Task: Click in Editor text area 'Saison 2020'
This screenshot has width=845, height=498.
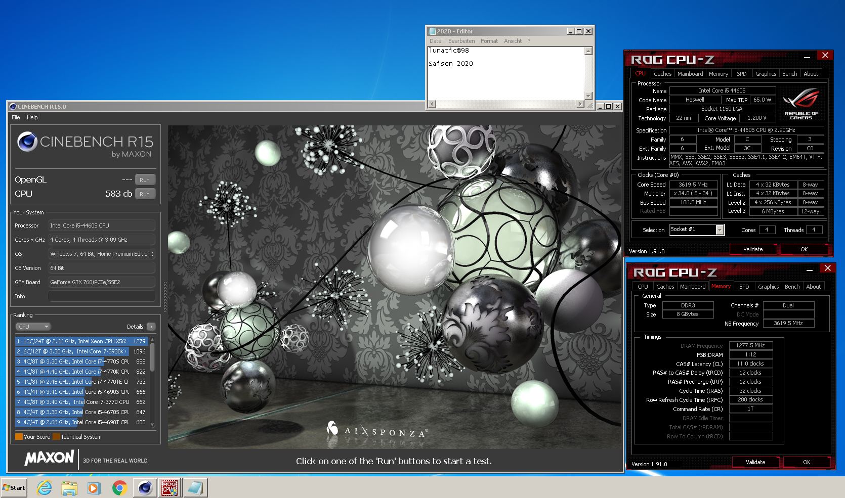Action: point(451,64)
